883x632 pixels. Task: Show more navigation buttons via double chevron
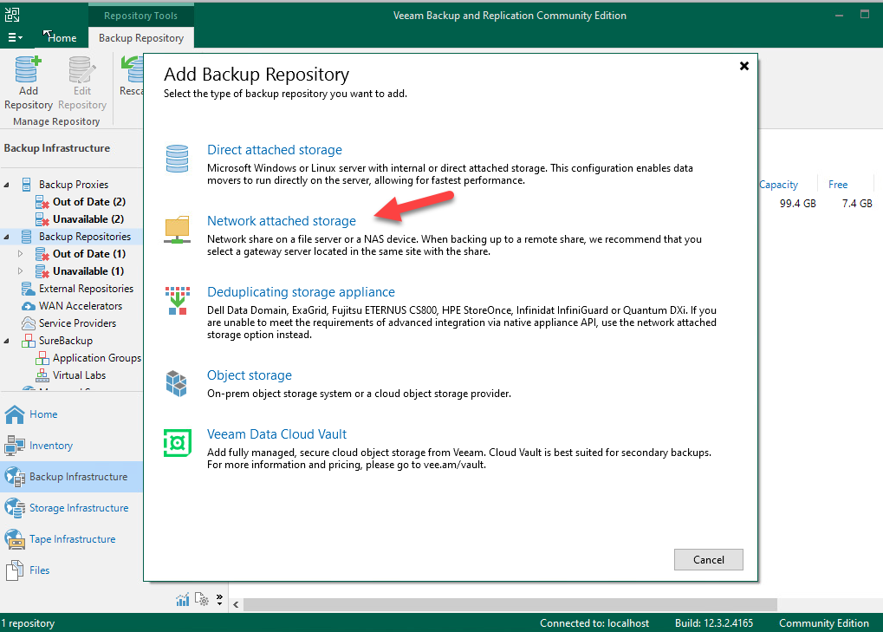[219, 599]
